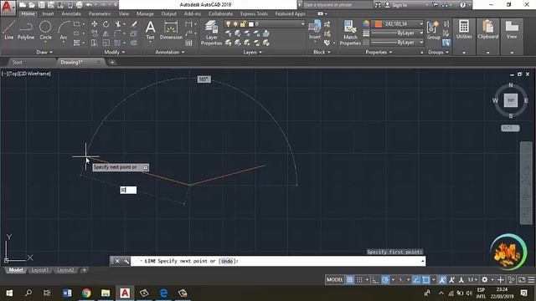
Task: Click the keyword search field
Action: pyautogui.click(x=337, y=5)
